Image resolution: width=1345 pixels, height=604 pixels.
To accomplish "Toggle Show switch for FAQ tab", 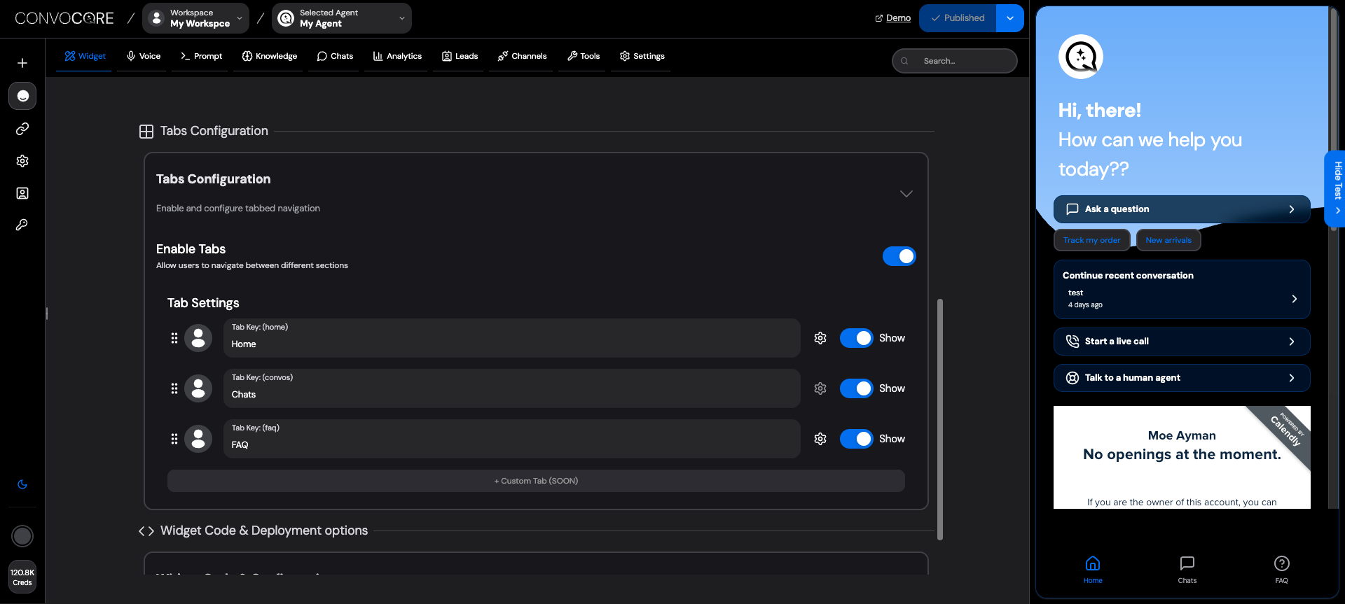I will pyautogui.click(x=856, y=439).
